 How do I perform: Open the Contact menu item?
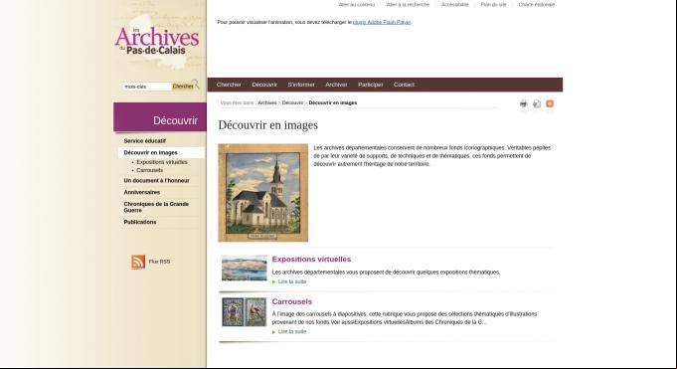pyautogui.click(x=404, y=85)
